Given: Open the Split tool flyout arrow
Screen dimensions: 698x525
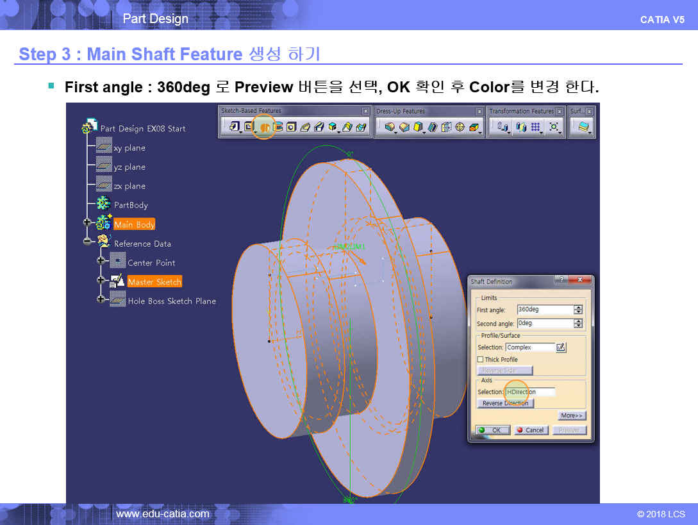Looking at the screenshot, I should 590,132.
